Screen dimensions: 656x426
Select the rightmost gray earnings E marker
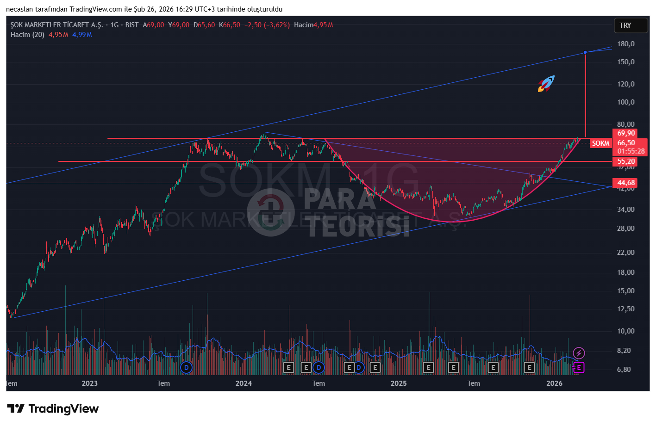coord(529,368)
